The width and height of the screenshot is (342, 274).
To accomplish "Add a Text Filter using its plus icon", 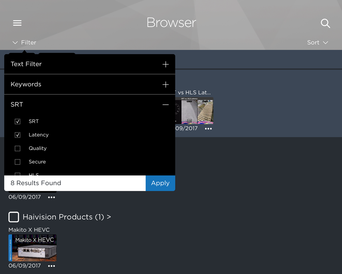I will point(166,64).
